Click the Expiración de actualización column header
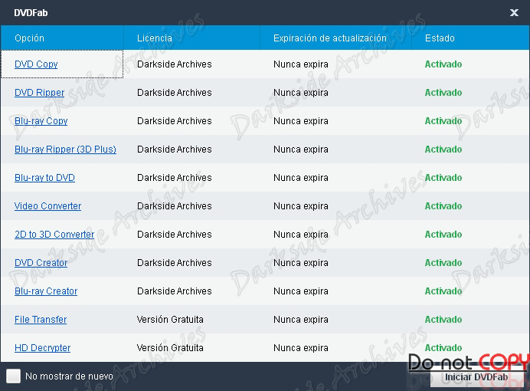530x391 pixels. coord(336,38)
